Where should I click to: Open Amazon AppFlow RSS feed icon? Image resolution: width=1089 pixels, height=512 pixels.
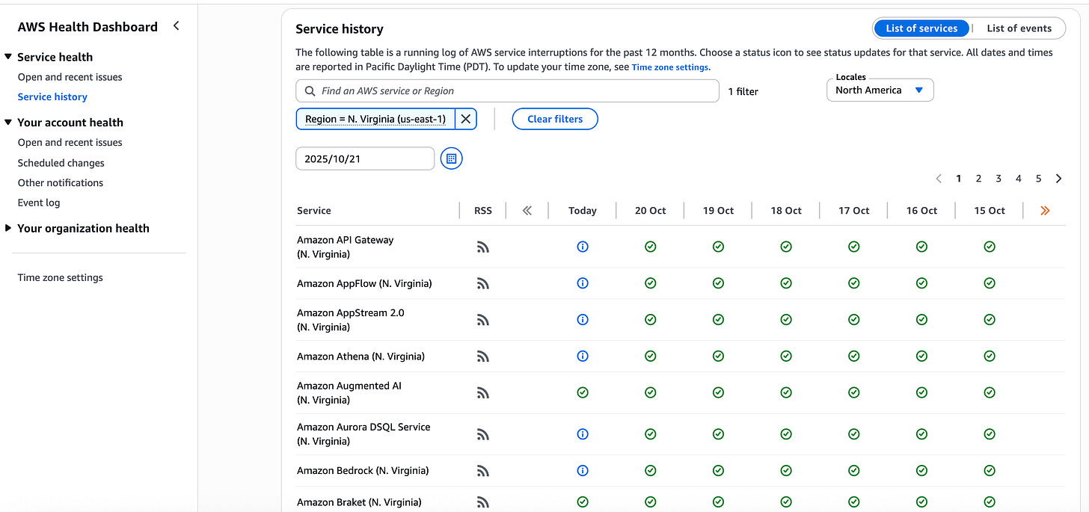[x=483, y=283]
